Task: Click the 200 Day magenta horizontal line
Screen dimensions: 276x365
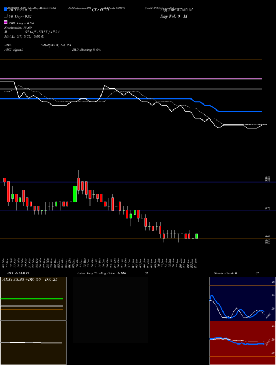Action: click(131, 79)
